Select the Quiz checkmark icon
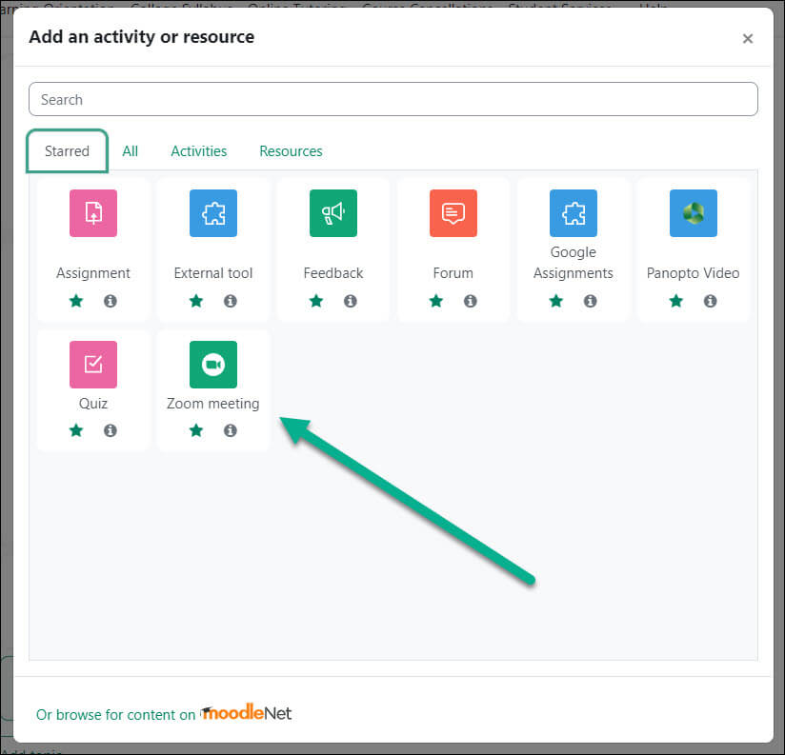 [93, 365]
